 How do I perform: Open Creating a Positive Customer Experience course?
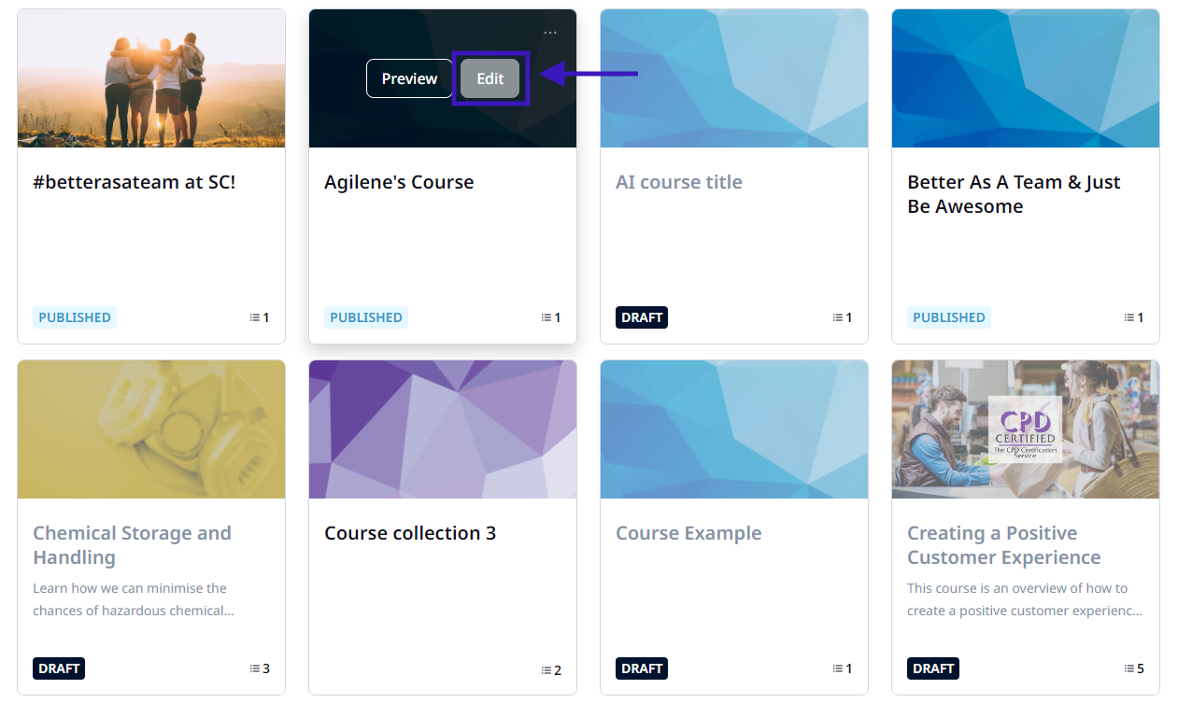tap(1003, 545)
